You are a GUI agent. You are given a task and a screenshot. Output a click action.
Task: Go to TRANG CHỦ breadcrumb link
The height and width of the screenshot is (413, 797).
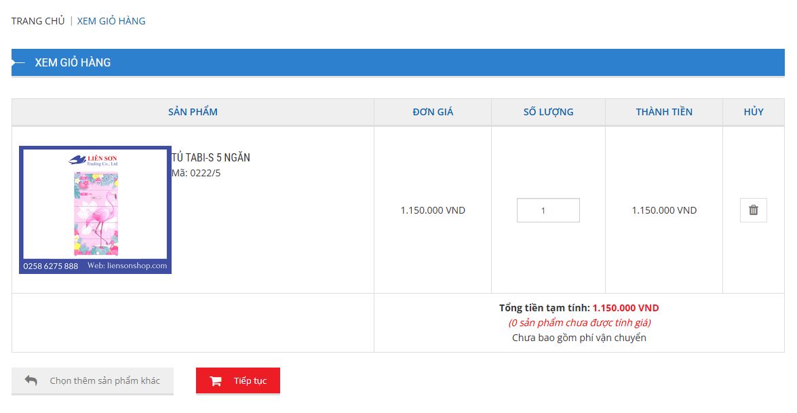coord(38,21)
